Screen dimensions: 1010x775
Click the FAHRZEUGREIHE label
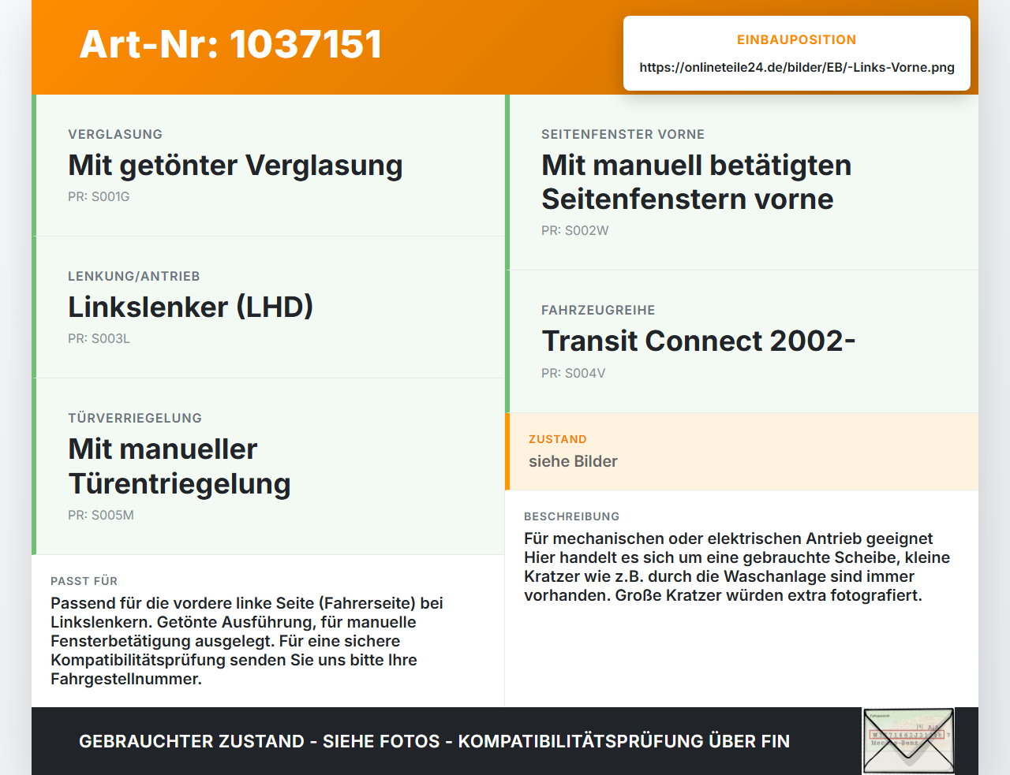598,310
